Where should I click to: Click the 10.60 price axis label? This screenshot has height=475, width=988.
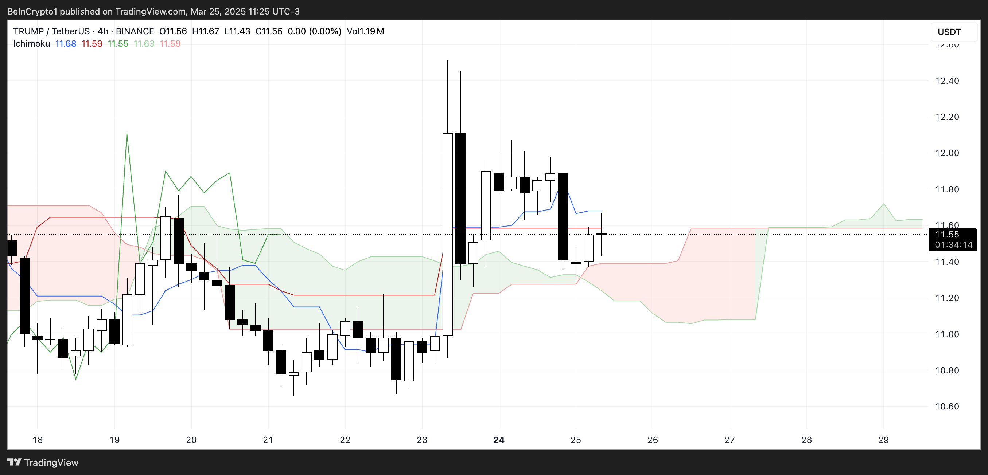coord(946,407)
